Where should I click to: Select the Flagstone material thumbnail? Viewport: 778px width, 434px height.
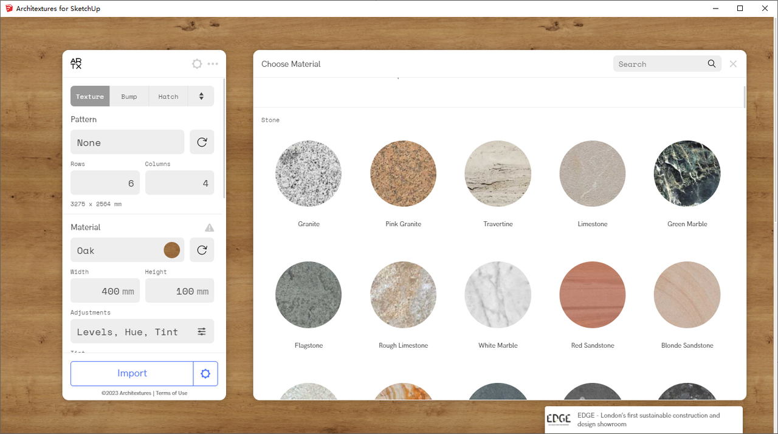(x=308, y=295)
